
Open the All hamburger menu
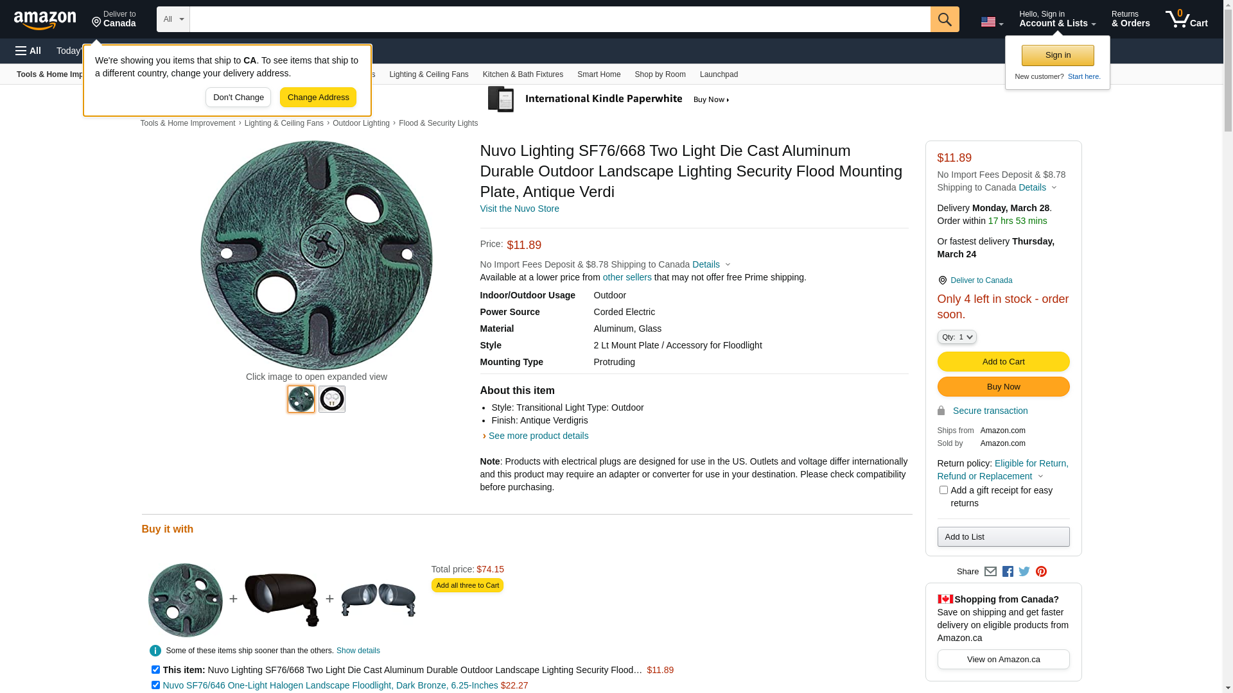click(28, 51)
